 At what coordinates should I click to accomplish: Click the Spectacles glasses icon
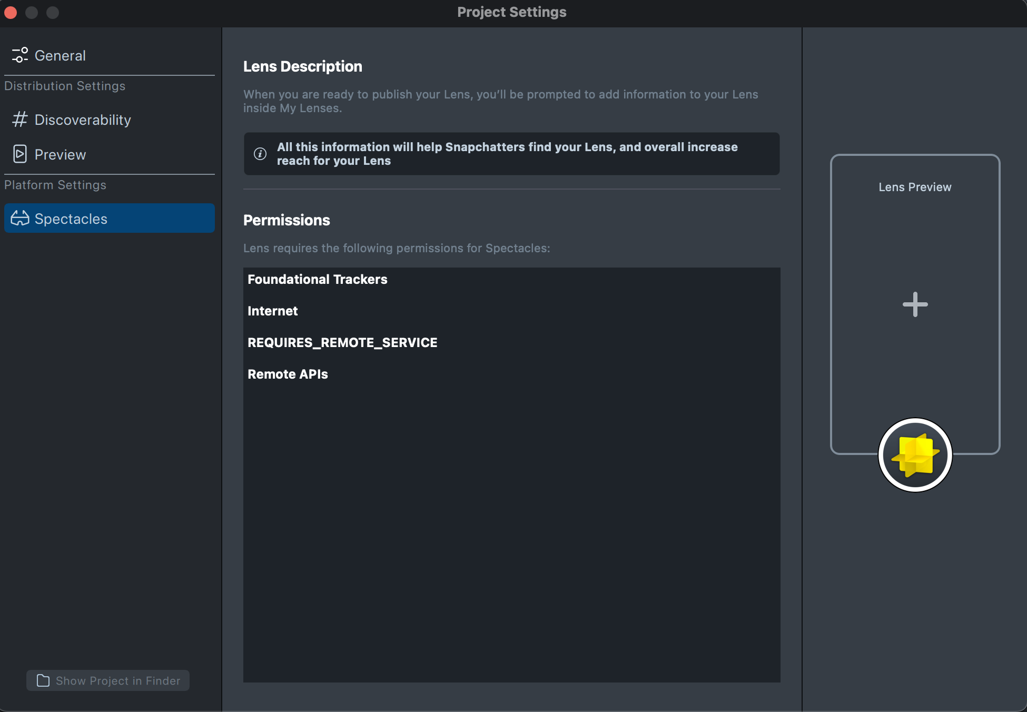tap(20, 219)
